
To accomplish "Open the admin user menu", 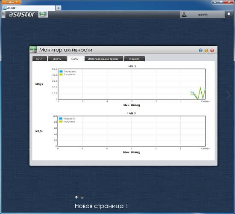I will (x=203, y=15).
